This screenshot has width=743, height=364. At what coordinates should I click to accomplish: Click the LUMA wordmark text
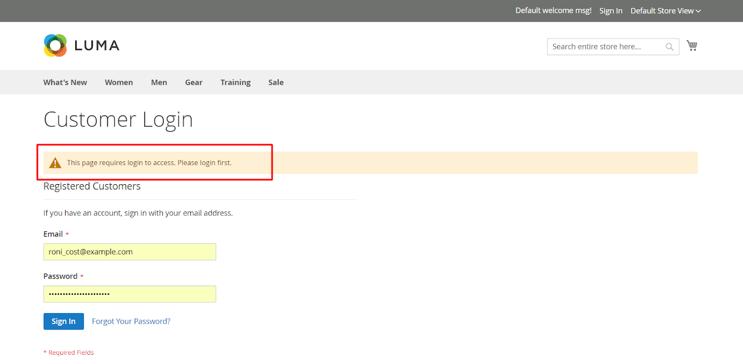point(97,45)
